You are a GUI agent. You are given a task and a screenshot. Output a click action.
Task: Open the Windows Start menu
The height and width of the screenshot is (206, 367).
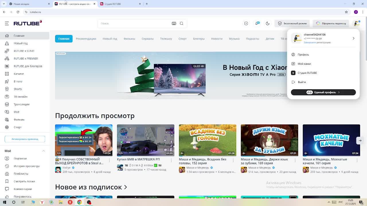[x=4, y=202]
